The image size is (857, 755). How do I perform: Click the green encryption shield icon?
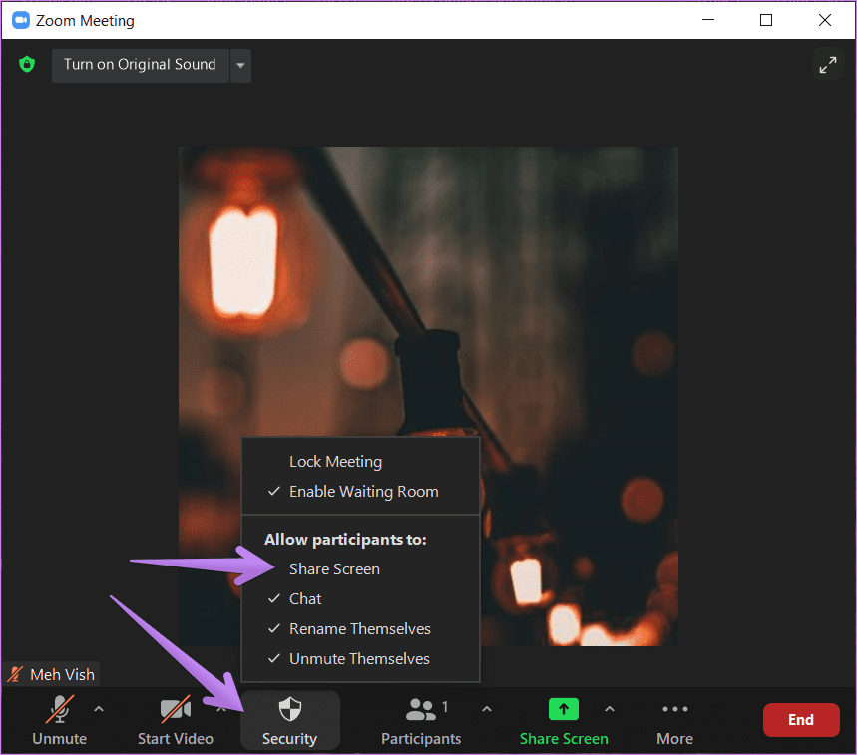pyautogui.click(x=26, y=64)
